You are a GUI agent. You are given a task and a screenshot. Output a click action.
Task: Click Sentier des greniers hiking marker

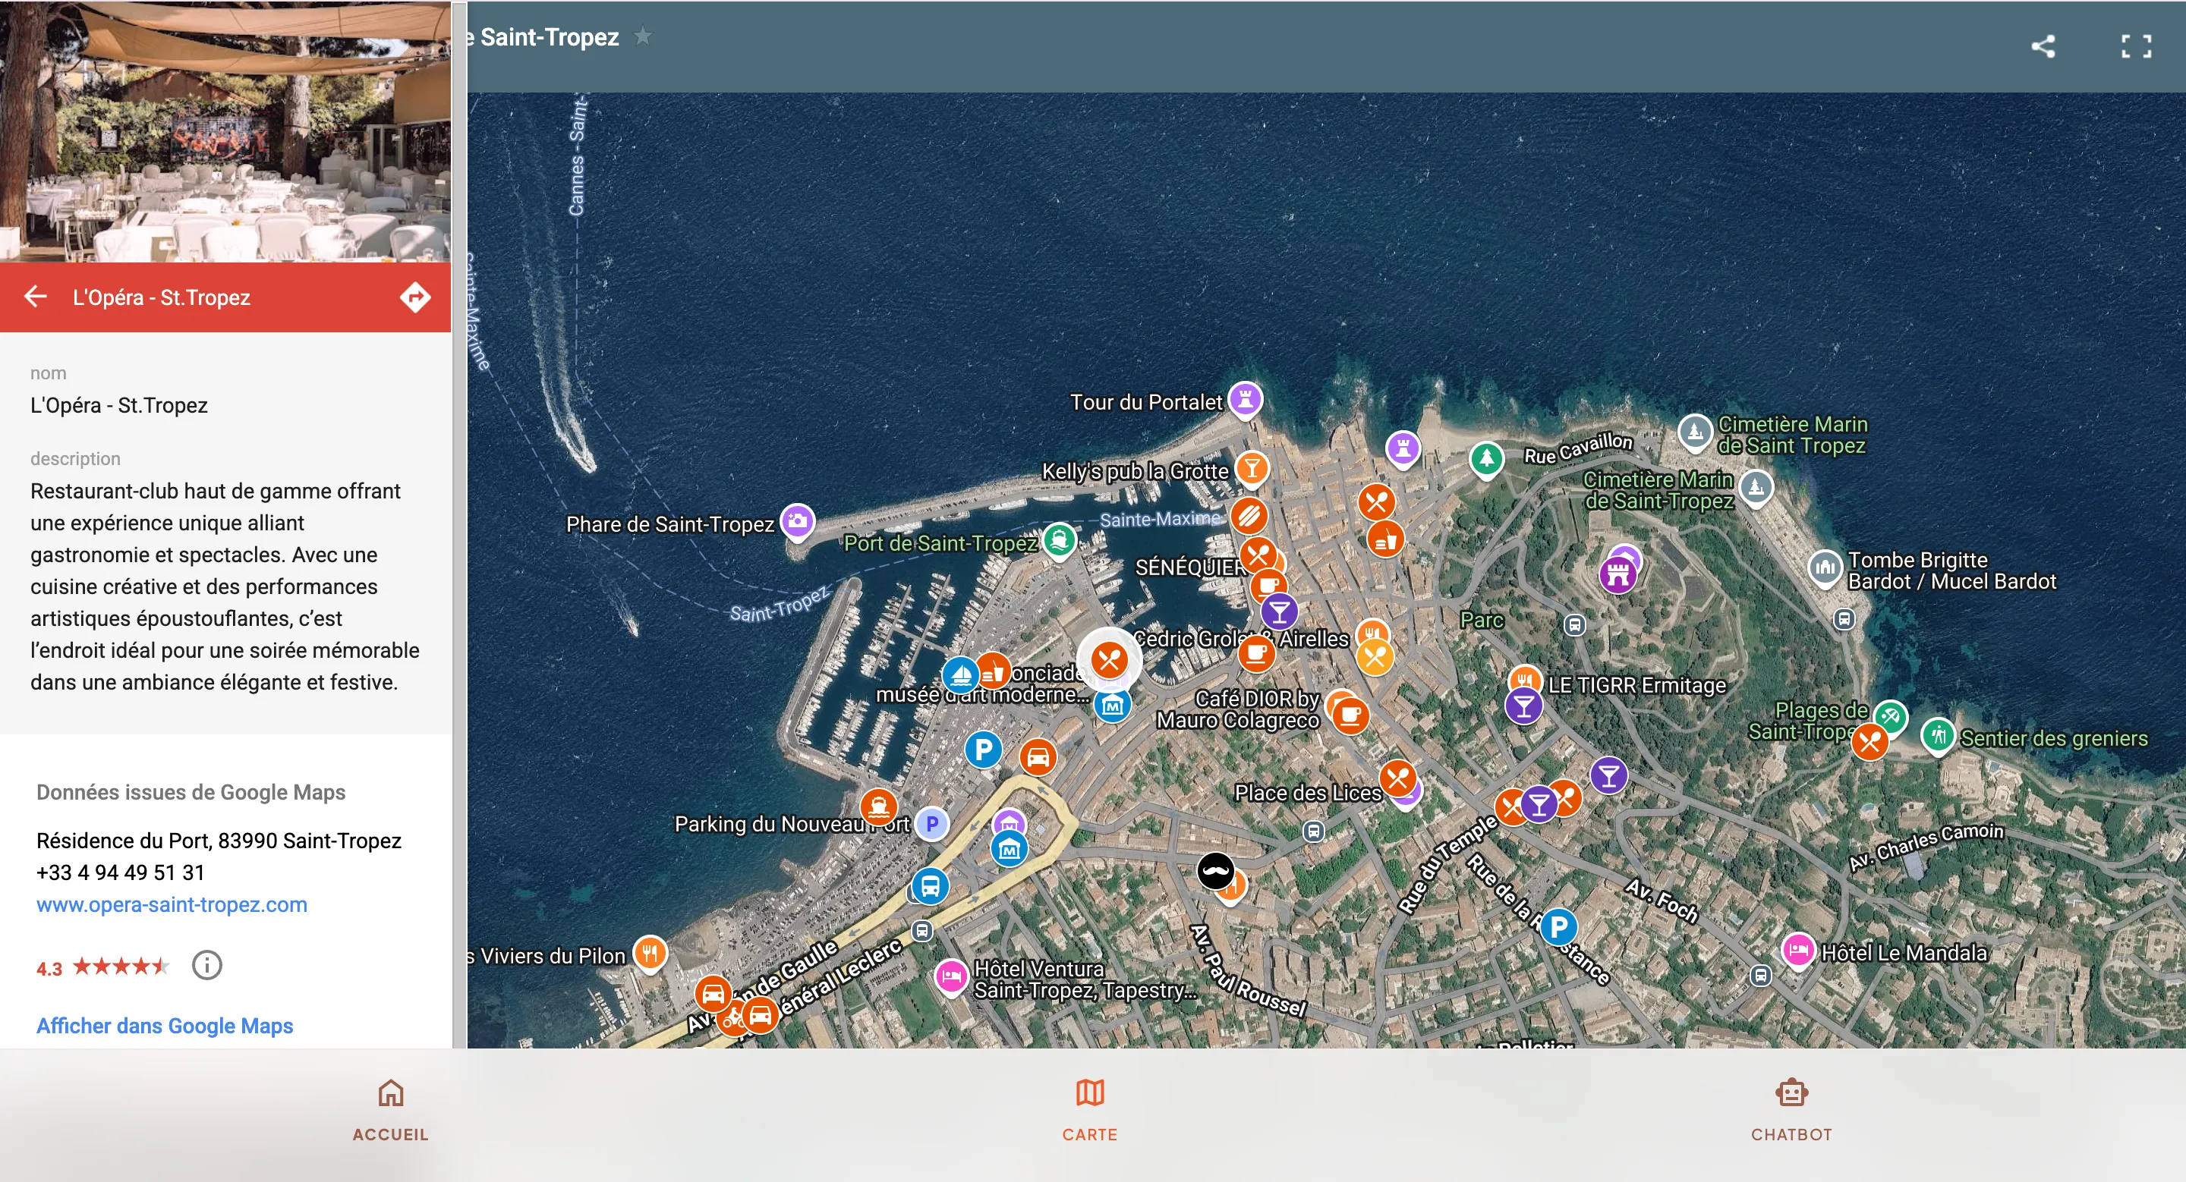click(1939, 735)
